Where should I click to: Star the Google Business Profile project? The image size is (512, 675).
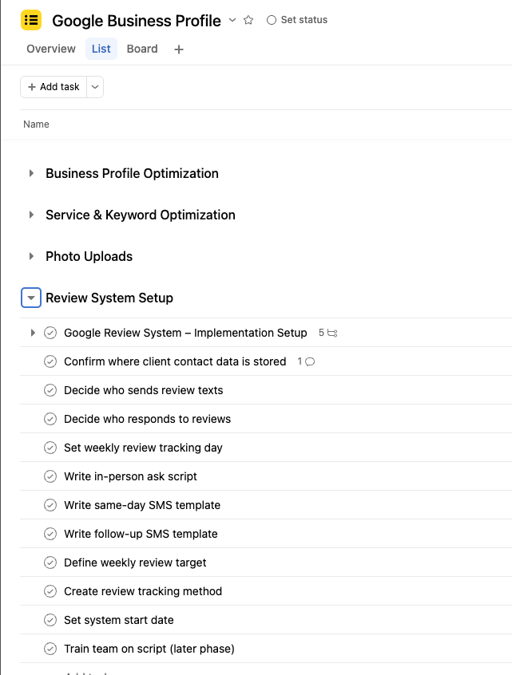(248, 20)
